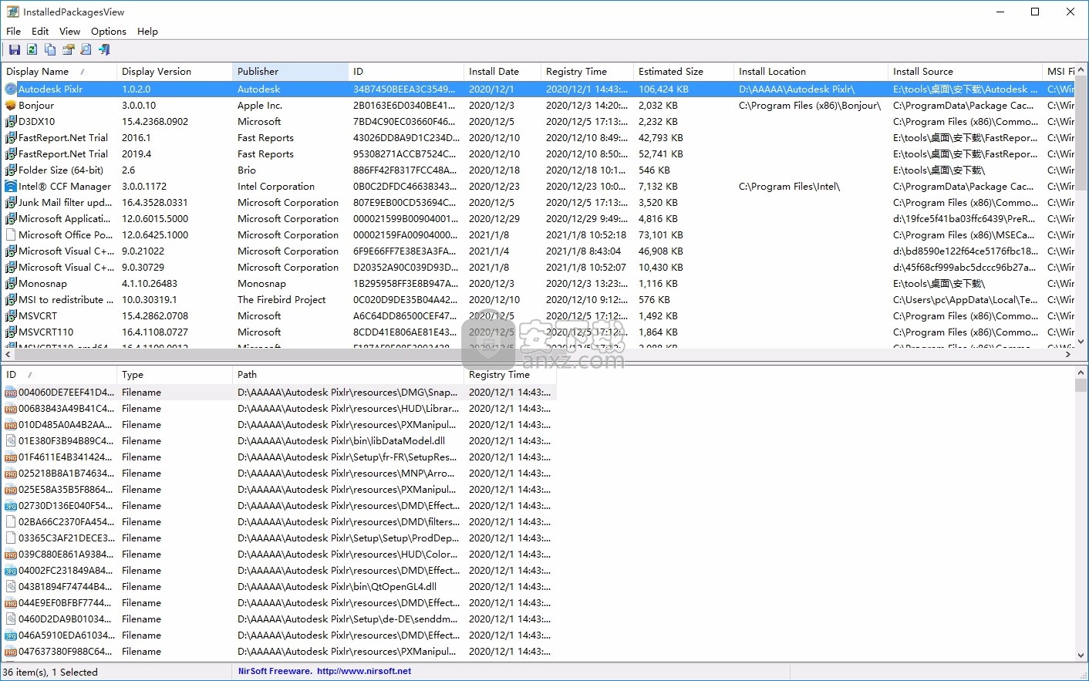Screen dimensions: 1089x681
Task: Select file row 047637380F988C64
Action: [278, 652]
